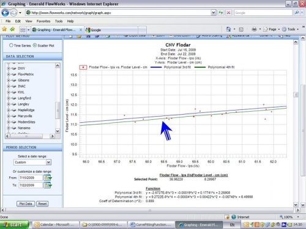Click the security zone shield icon in status bar
This screenshot has height=229, width=306.
pyautogui.click(x=227, y=217)
